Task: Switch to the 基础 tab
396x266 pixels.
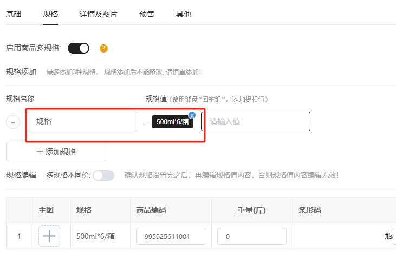Action: tap(14, 14)
